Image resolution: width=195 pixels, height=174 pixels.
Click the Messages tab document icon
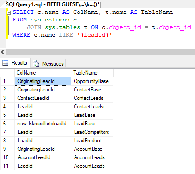pyautogui.click(x=36, y=63)
